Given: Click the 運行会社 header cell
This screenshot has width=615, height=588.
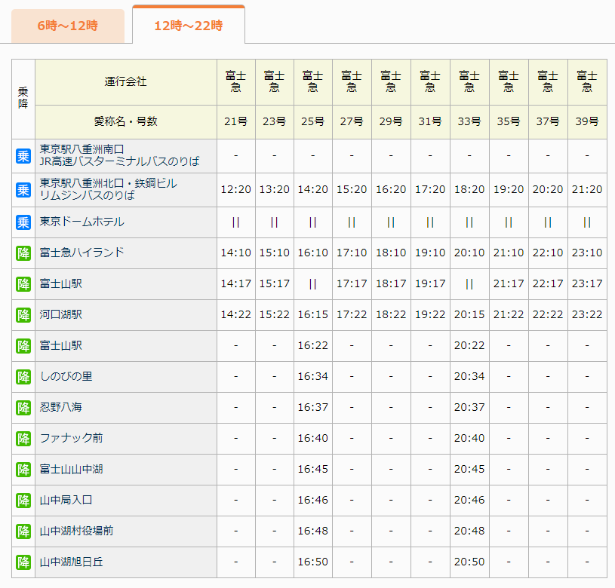Looking at the screenshot, I should 126,82.
